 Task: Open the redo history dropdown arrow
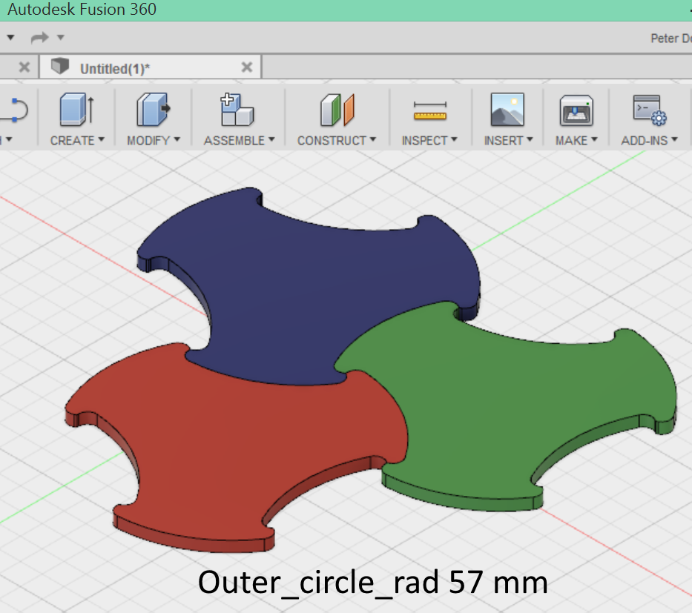point(61,37)
